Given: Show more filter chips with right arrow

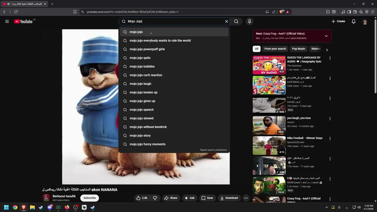Looking at the screenshot, I should tap(327, 50).
